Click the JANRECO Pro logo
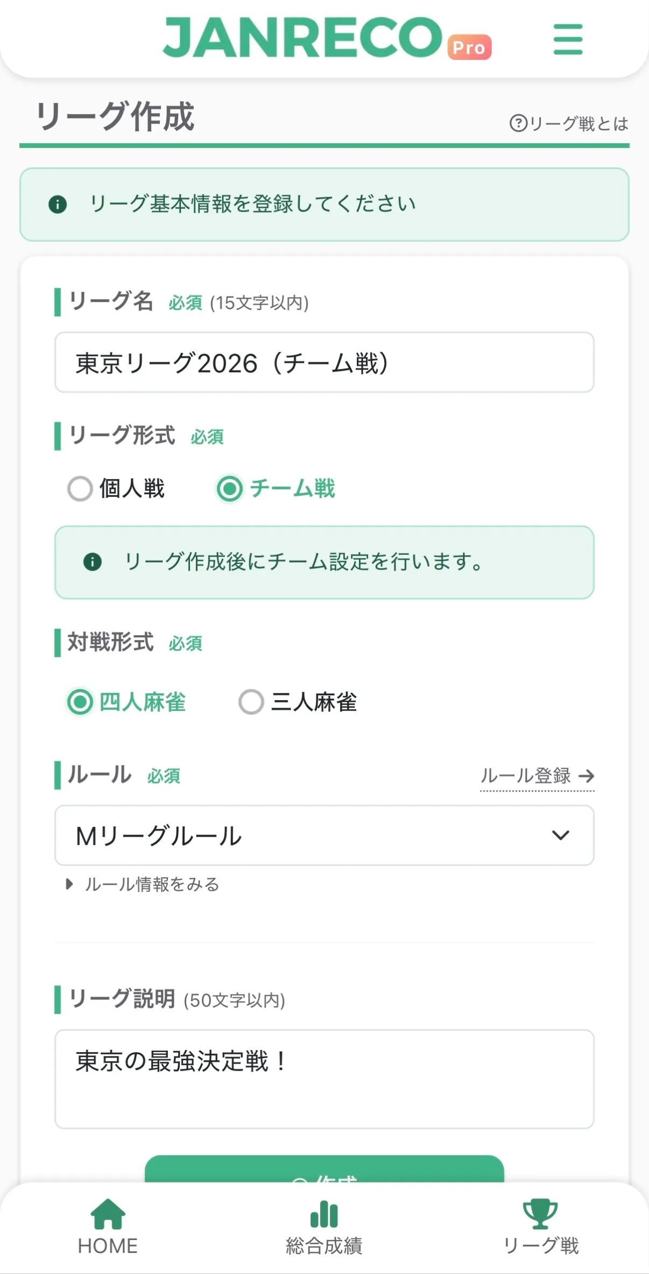Image resolution: width=649 pixels, height=1274 pixels. point(326,38)
